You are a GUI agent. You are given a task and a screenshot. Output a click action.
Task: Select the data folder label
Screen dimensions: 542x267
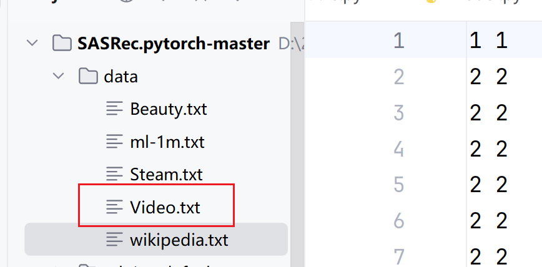click(x=121, y=77)
